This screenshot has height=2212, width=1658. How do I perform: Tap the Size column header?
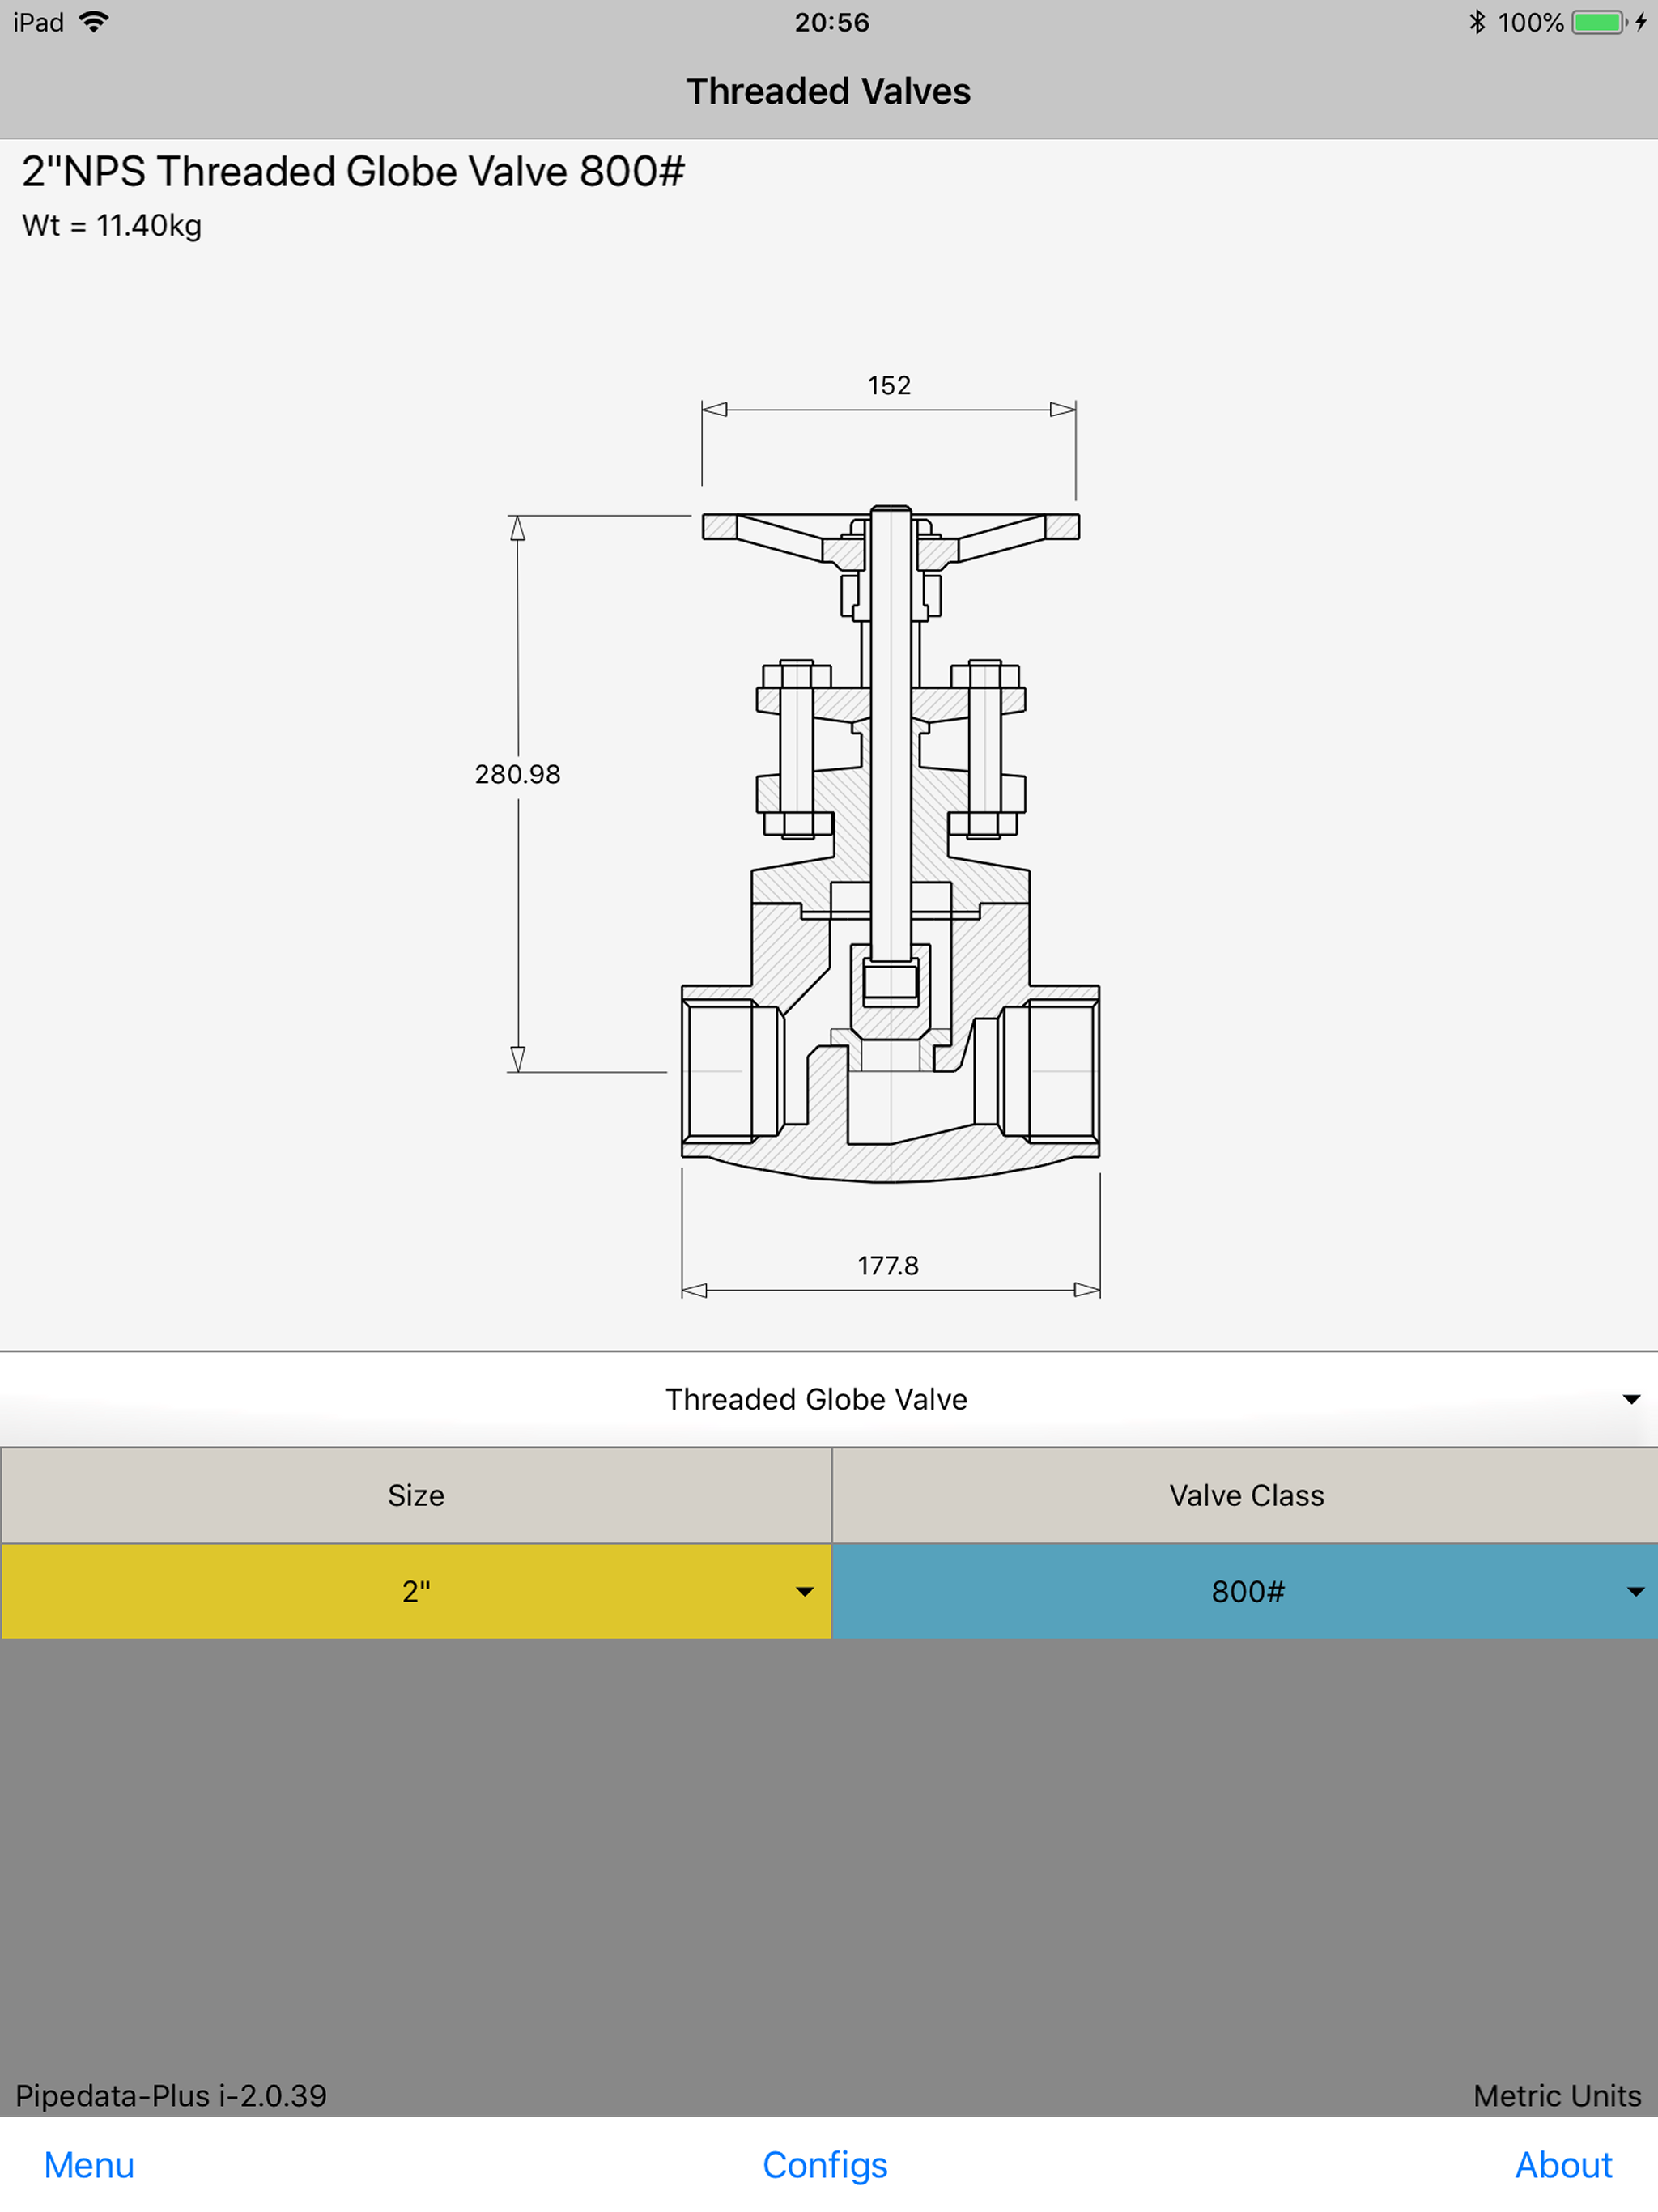(x=416, y=1495)
